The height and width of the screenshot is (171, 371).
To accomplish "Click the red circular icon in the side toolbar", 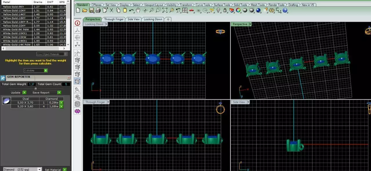I will 77,23.
